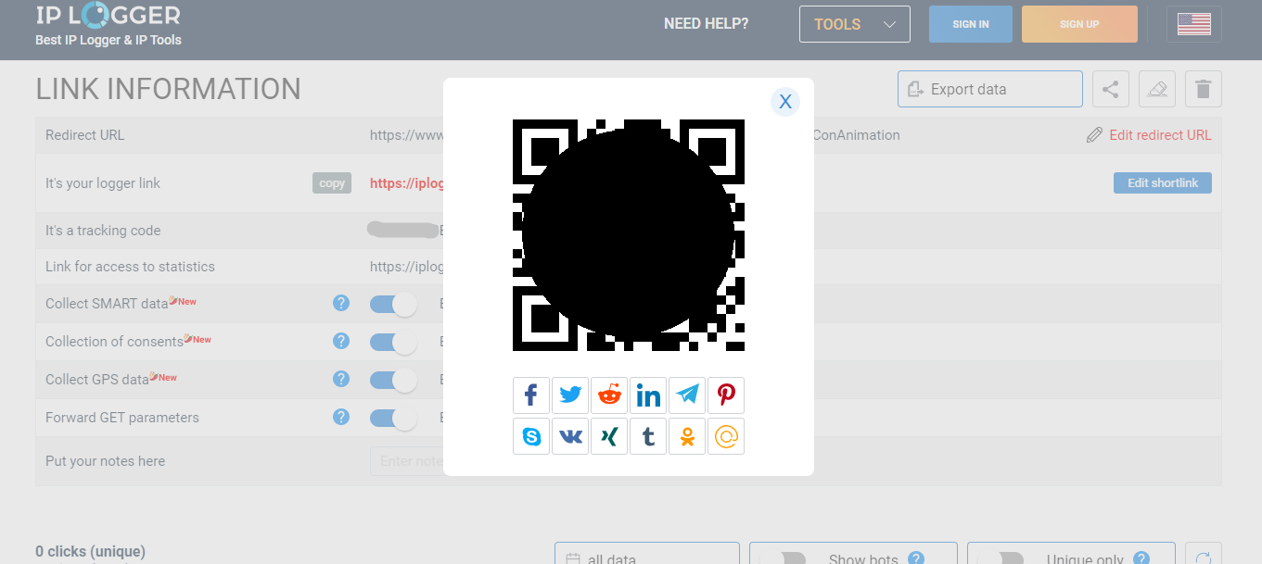The height and width of the screenshot is (564, 1262).
Task: Share the link via Skype
Action: pos(531,436)
